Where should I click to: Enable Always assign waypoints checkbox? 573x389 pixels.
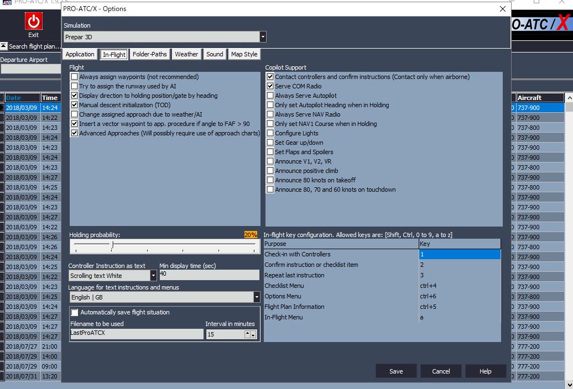pos(75,77)
